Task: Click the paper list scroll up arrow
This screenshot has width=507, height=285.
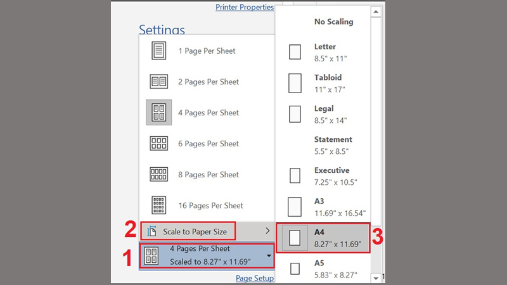Action: pyautogui.click(x=375, y=12)
